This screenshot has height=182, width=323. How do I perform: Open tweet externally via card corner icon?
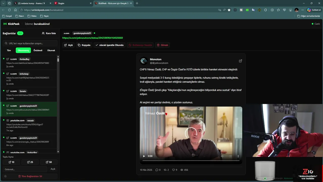pos(240,61)
